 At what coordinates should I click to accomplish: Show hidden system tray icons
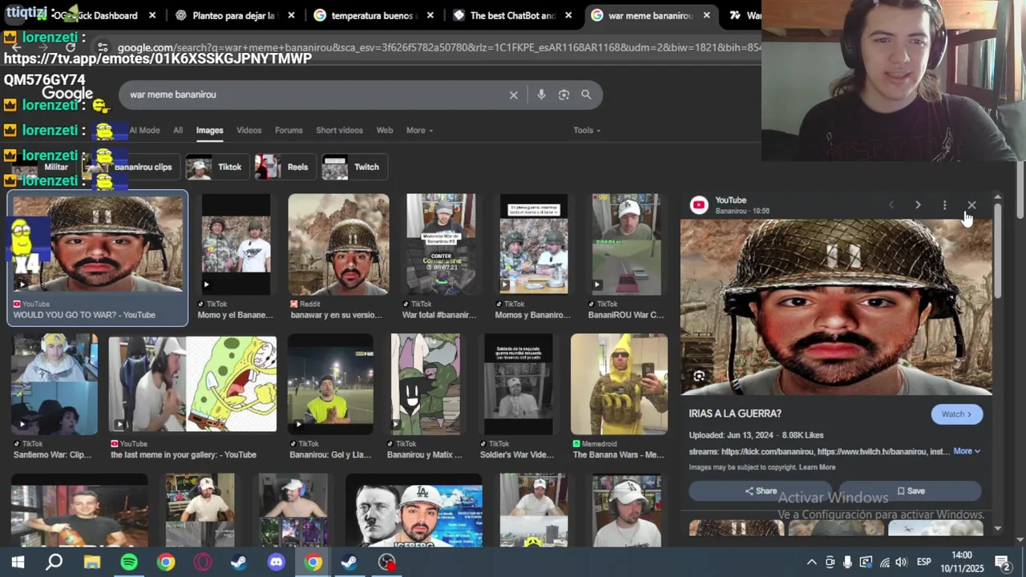tap(811, 563)
